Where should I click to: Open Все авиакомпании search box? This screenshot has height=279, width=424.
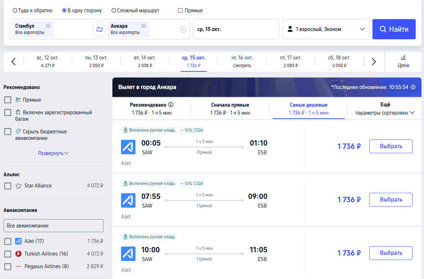point(53,226)
